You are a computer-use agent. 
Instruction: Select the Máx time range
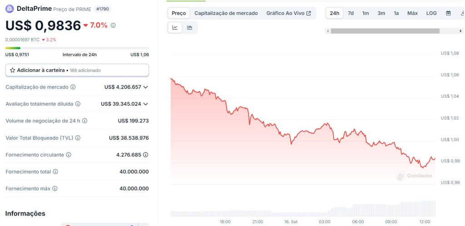(x=412, y=13)
